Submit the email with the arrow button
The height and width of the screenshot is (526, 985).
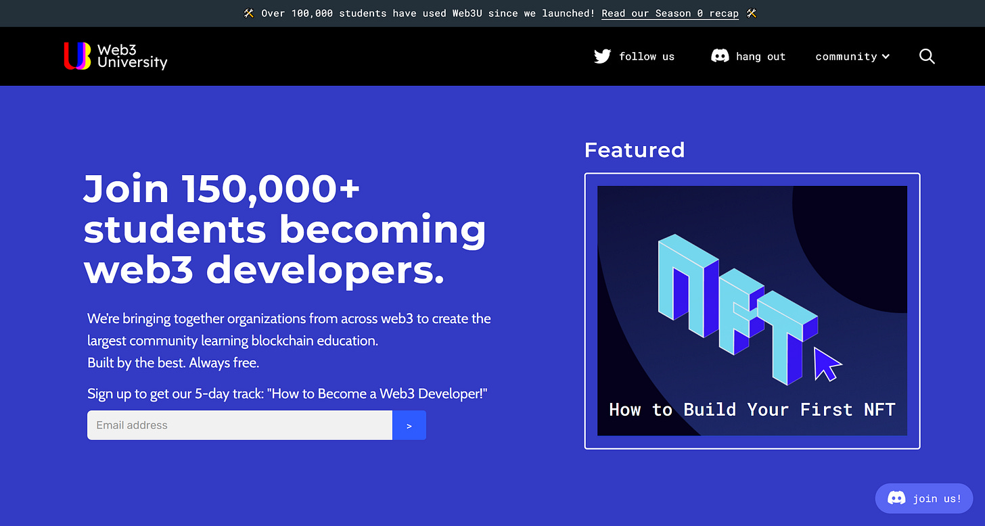coord(409,425)
